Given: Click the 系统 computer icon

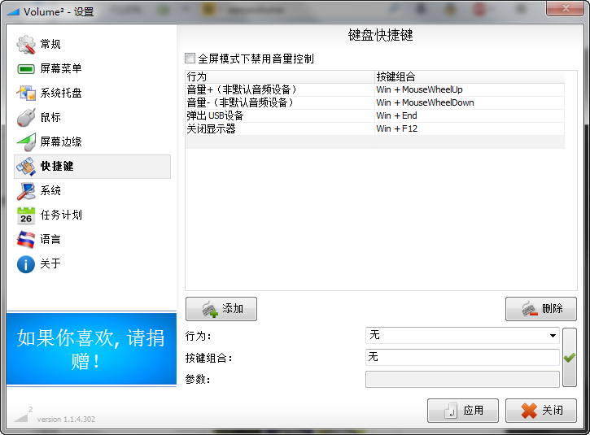Looking at the screenshot, I should coord(25,190).
